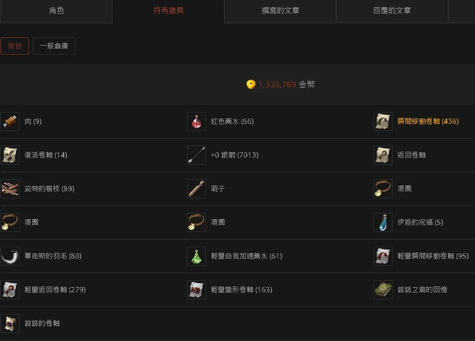Click the meat (肉) item icon
Viewport: 475px width, 341px height.
[10, 121]
